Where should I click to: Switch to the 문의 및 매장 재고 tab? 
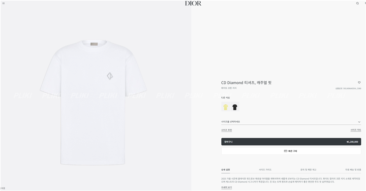click(308, 170)
